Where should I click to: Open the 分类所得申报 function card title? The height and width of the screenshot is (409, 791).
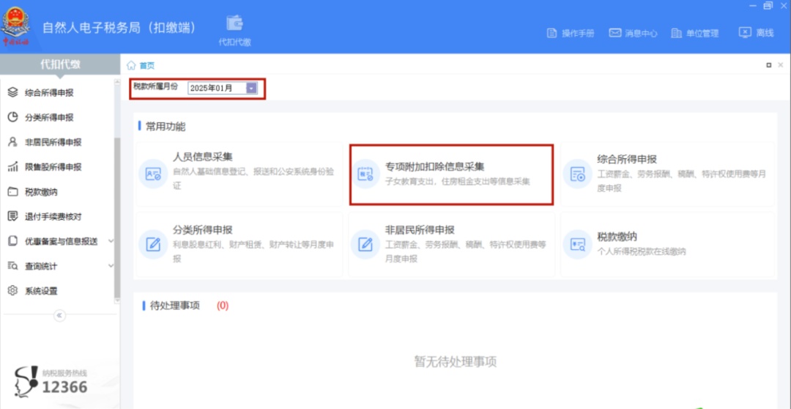coord(203,229)
